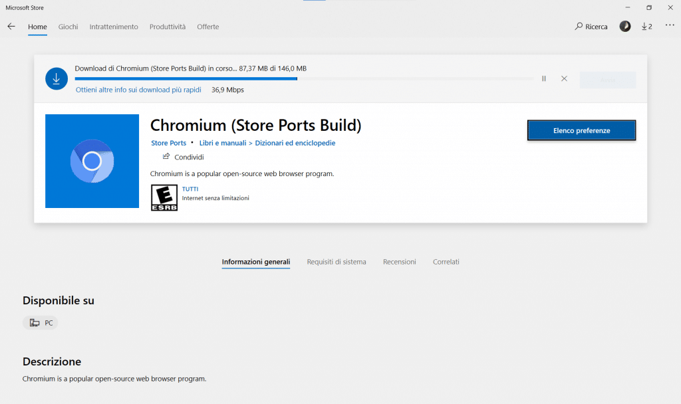Open the Store Ports publisher link
Viewport: 681px width, 404px height.
coord(169,143)
